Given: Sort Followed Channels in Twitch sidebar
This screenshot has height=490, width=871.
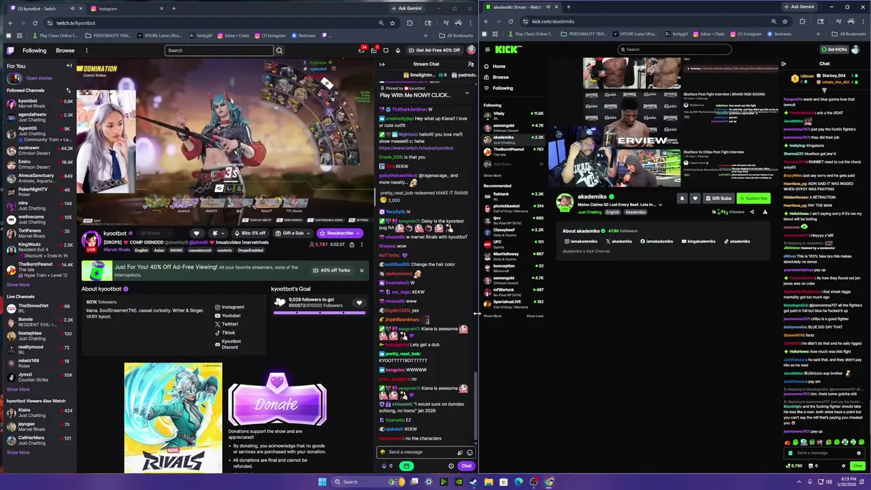Looking at the screenshot, I should tap(68, 90).
